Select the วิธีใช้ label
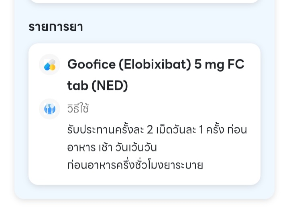 tap(78, 109)
